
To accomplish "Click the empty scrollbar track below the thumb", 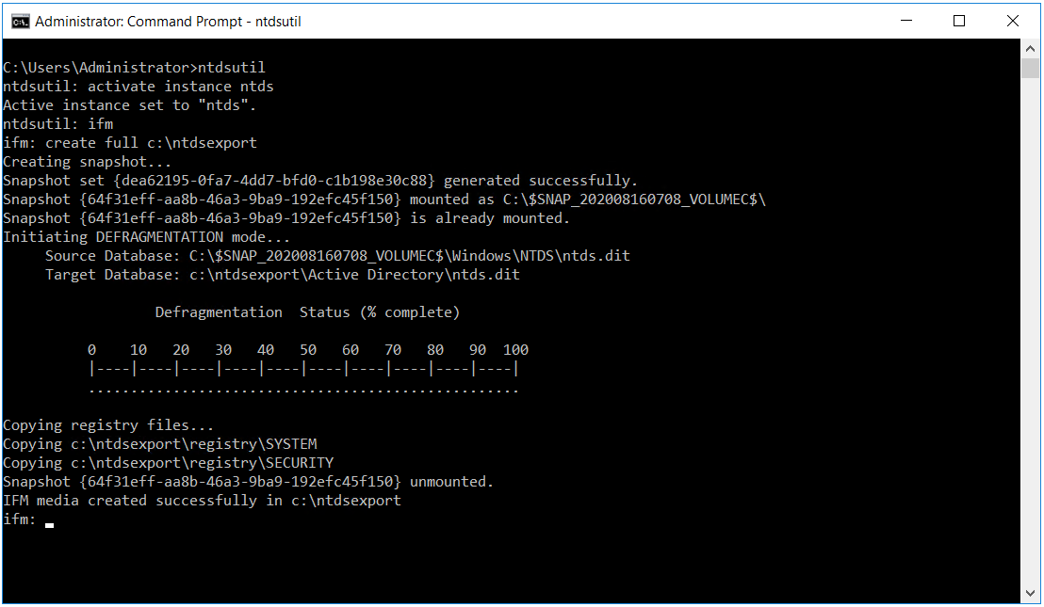I will pos(1030,332).
